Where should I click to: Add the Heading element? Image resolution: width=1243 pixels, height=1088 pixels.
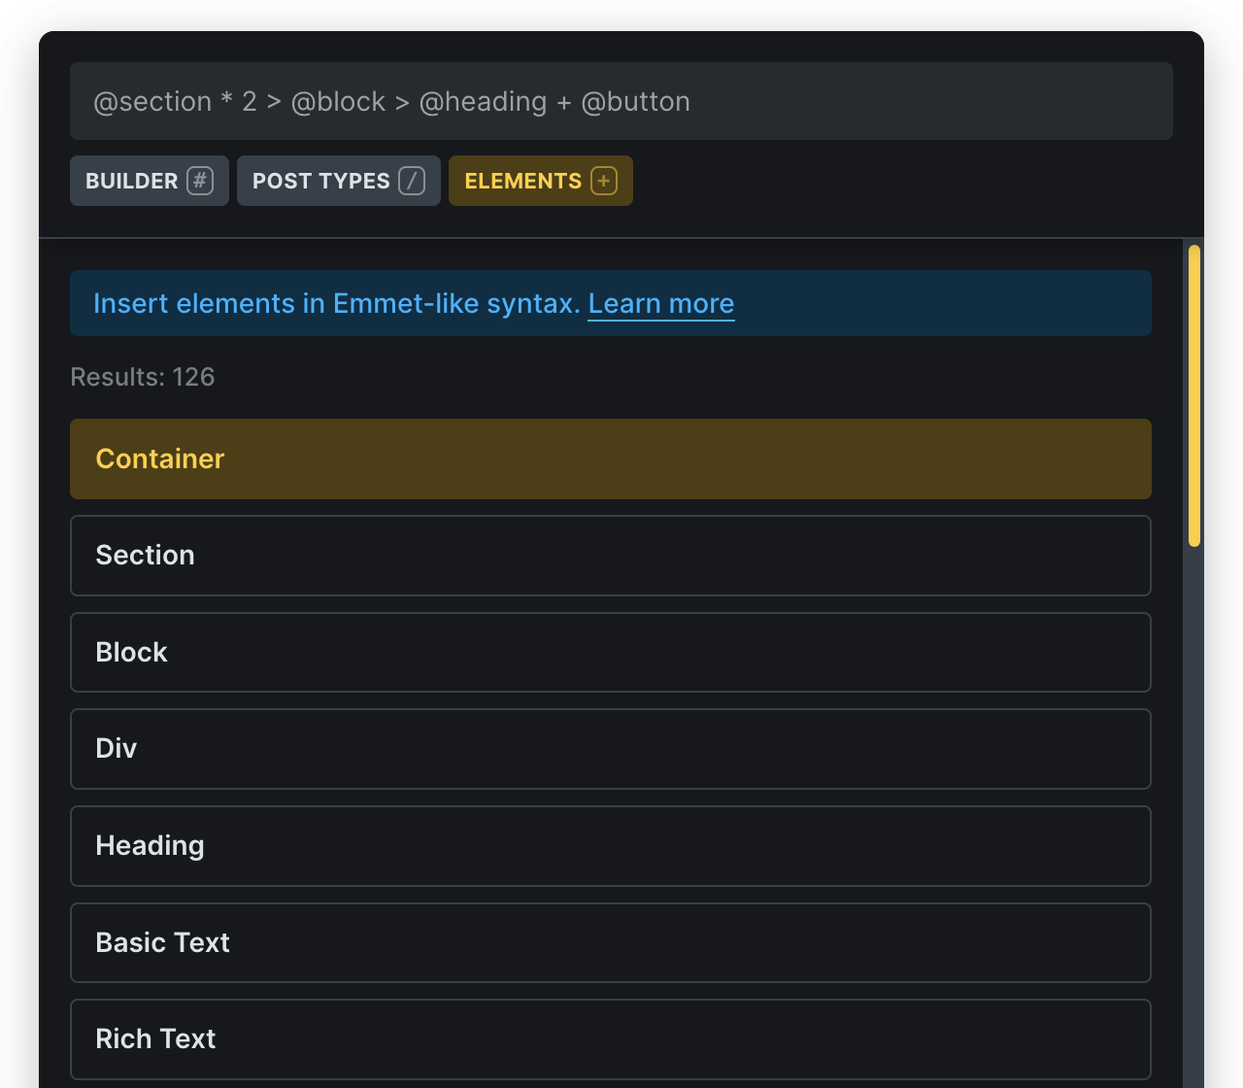610,846
